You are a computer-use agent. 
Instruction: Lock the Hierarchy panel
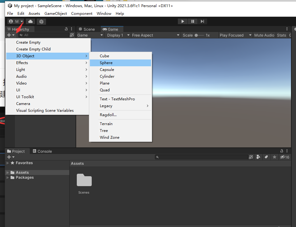(x=66, y=29)
